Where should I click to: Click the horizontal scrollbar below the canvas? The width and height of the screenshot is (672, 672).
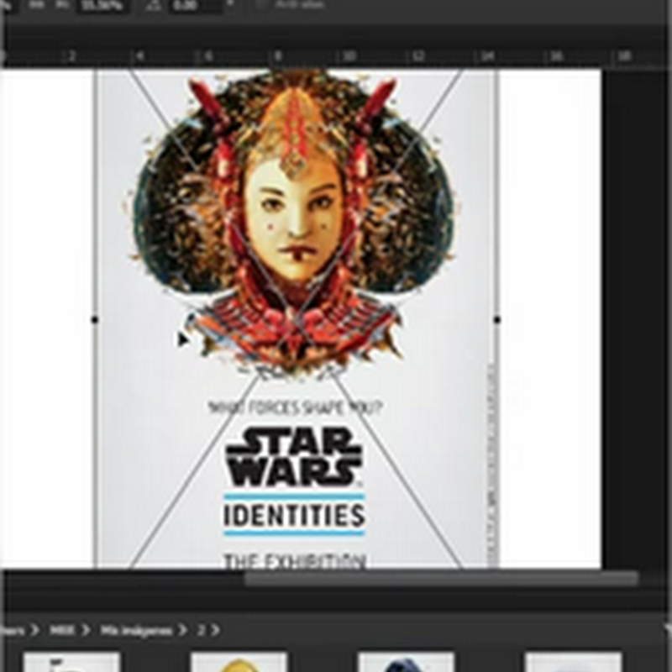440,579
